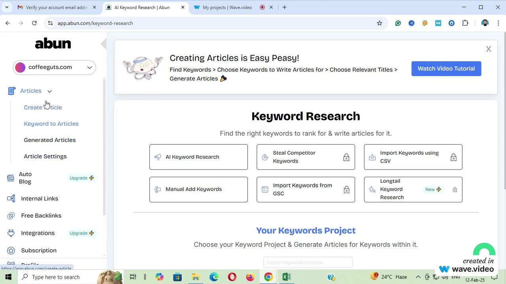Open Generated Articles page
This screenshot has width=506, height=284.
click(49, 140)
